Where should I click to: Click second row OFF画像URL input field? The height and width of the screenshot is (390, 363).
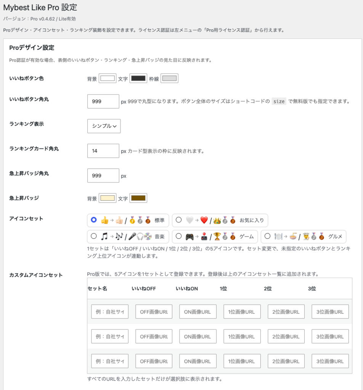pyautogui.click(x=154, y=336)
